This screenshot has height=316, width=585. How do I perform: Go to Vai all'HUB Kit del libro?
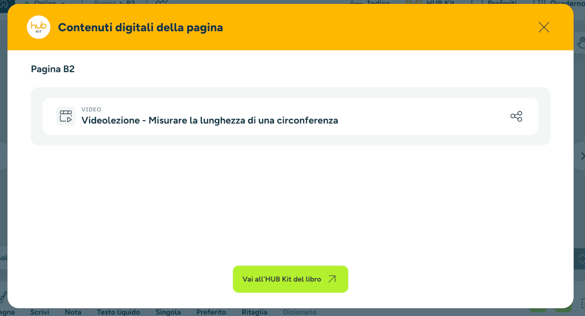(x=291, y=279)
